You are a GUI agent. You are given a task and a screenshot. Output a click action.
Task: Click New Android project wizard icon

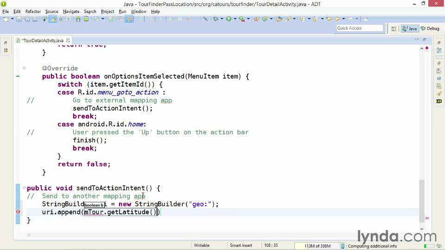click(111, 19)
